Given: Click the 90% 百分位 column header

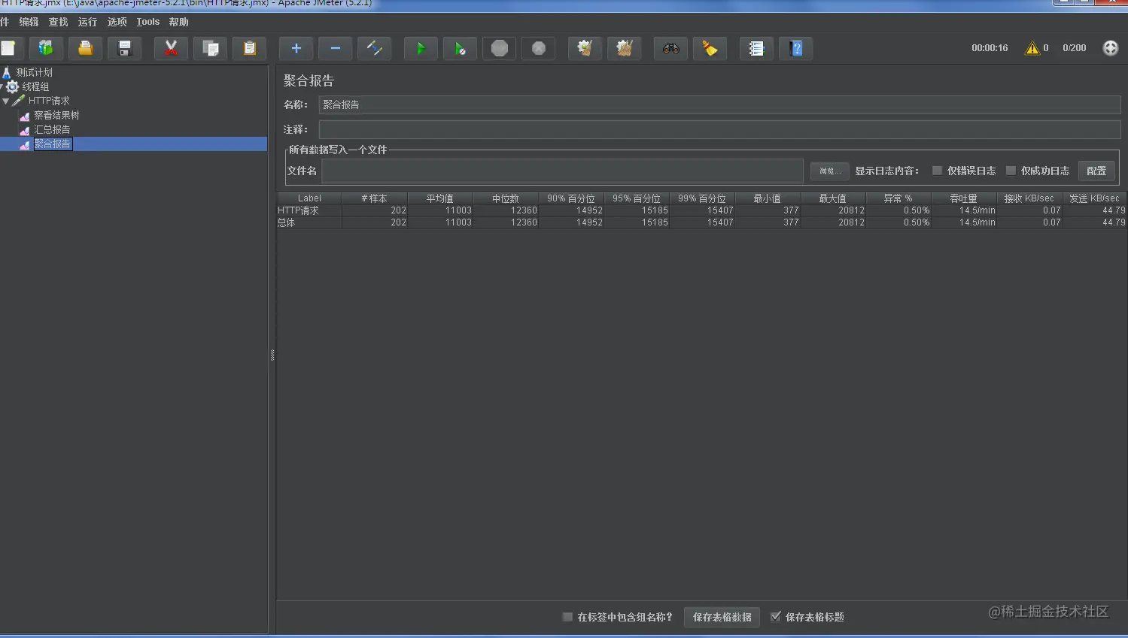Looking at the screenshot, I should 570,198.
